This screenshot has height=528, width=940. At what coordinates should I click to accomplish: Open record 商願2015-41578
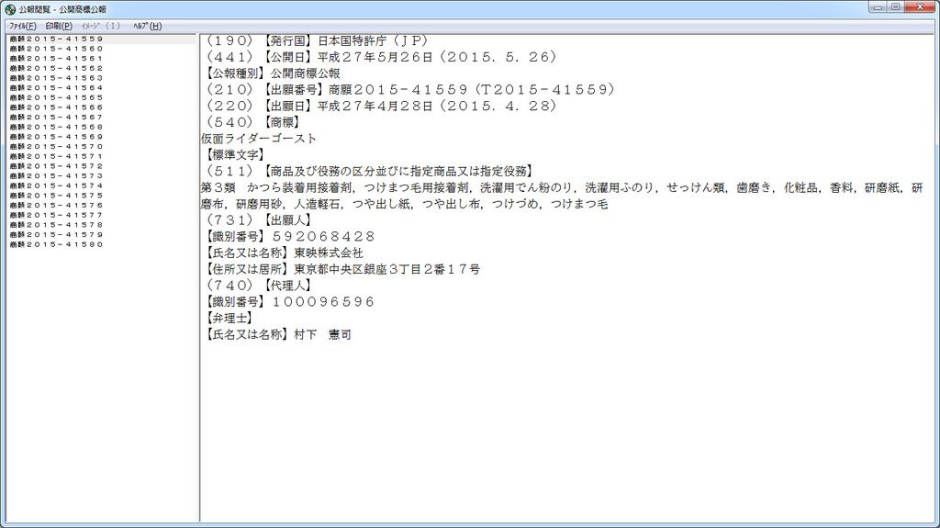pyautogui.click(x=56, y=225)
